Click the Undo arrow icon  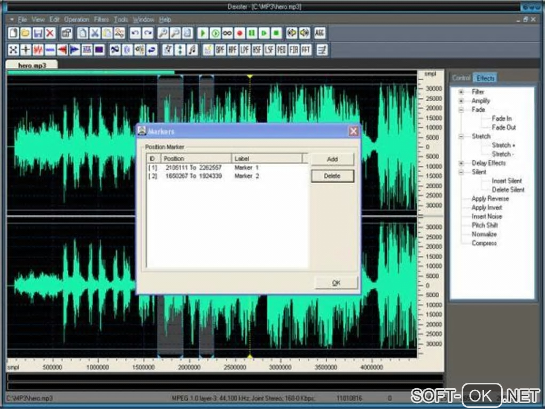pyautogui.click(x=135, y=33)
